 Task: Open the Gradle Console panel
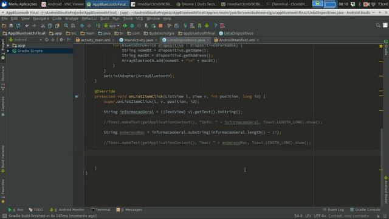(x=365, y=210)
